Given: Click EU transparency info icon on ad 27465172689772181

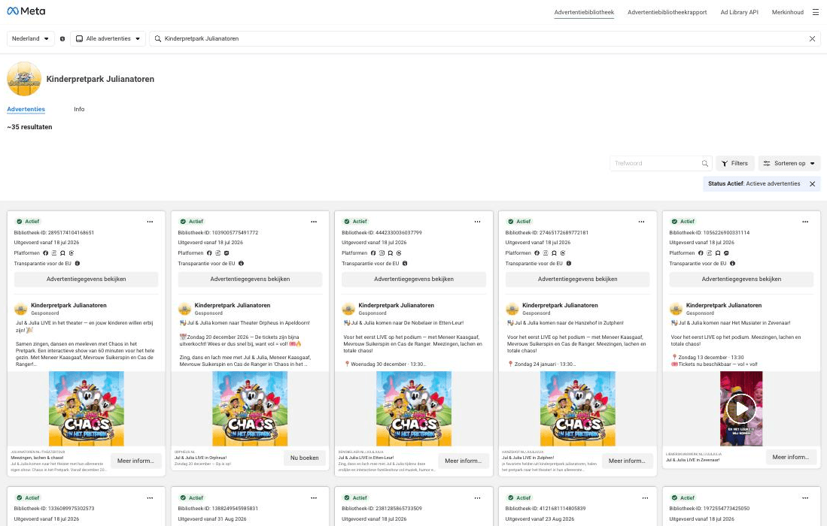Looking at the screenshot, I should [569, 263].
